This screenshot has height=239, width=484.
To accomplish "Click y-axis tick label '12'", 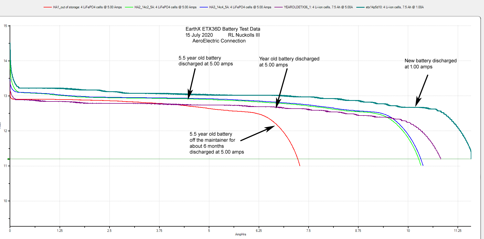I will point(5,131).
